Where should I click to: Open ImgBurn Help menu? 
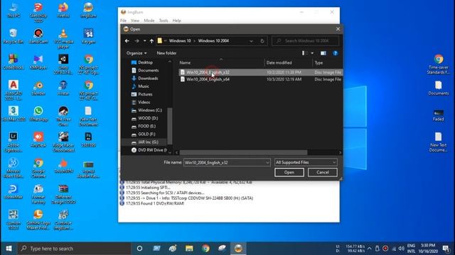[x=176, y=21]
